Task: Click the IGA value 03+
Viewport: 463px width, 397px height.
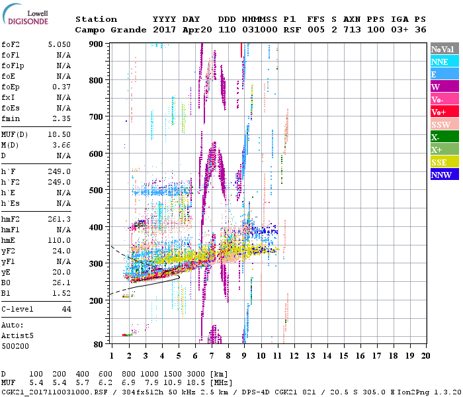Action: pyautogui.click(x=400, y=30)
